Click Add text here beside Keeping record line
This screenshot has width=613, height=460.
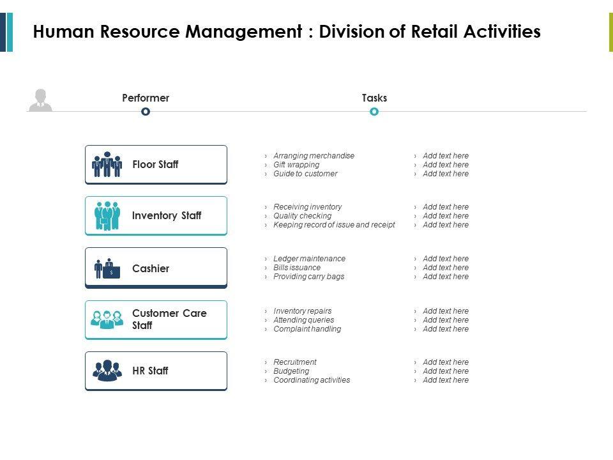click(x=446, y=225)
